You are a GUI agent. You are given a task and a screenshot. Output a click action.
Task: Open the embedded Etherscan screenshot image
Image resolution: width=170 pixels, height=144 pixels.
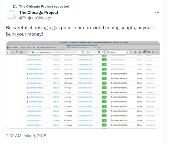pos(83,85)
